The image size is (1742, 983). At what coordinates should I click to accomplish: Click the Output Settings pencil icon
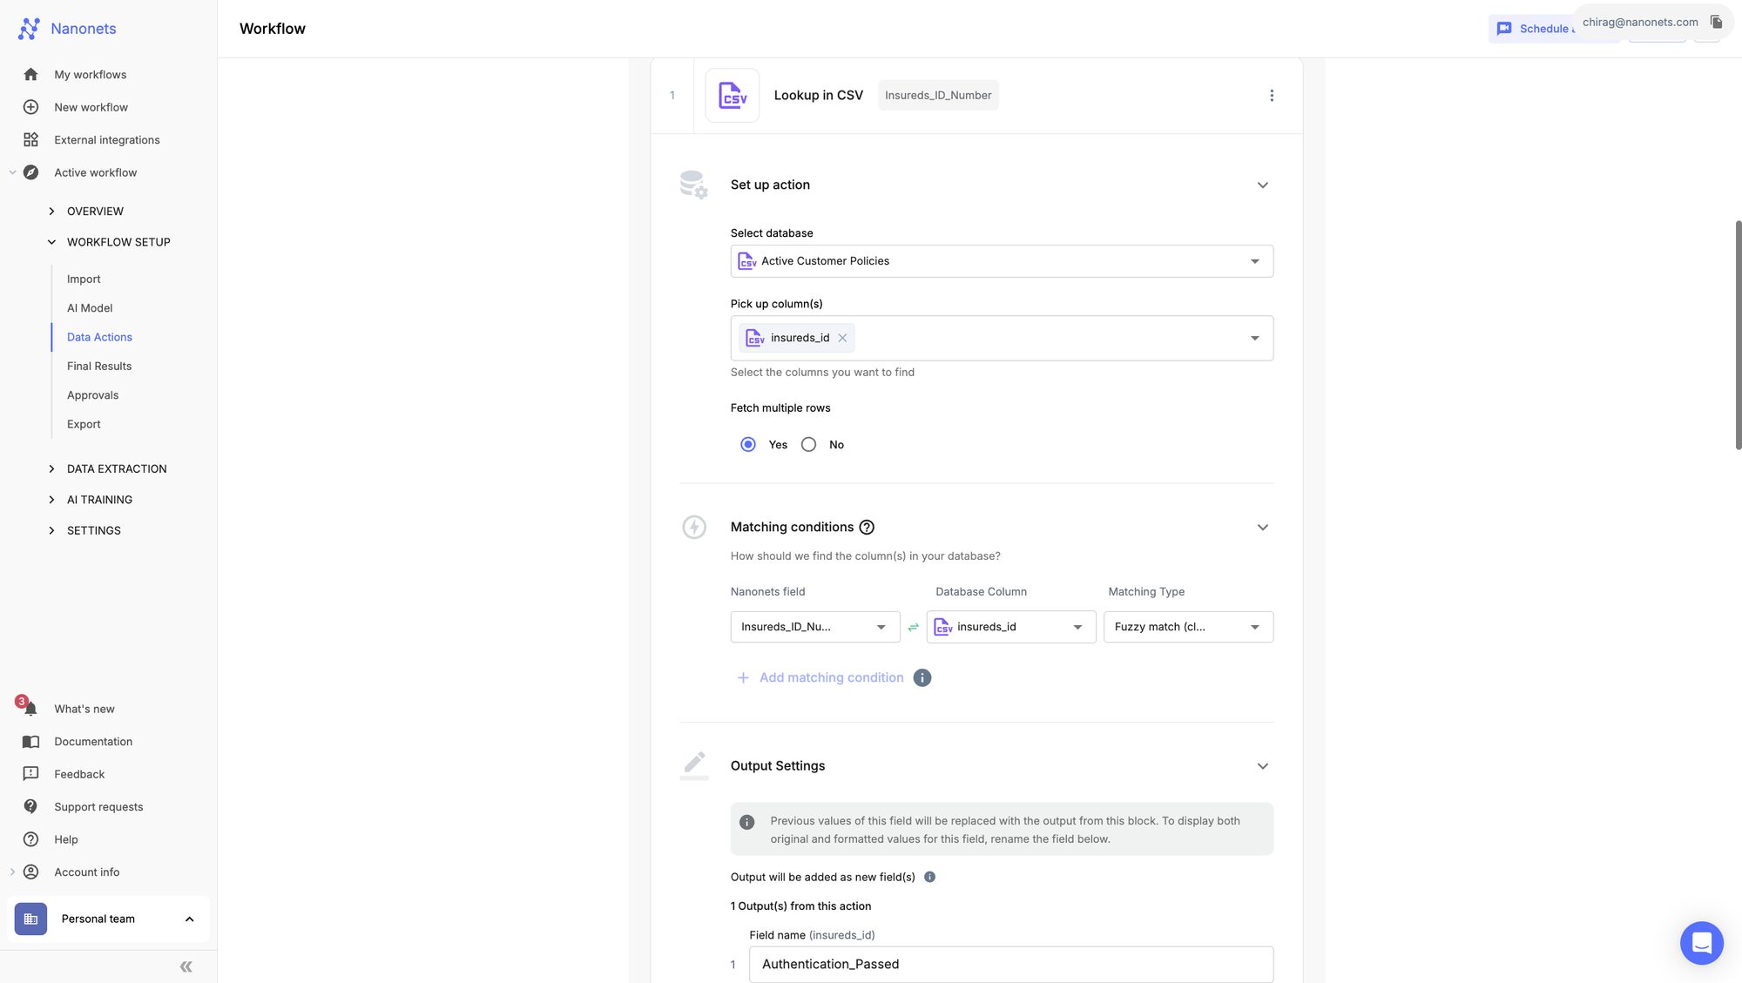[694, 764]
